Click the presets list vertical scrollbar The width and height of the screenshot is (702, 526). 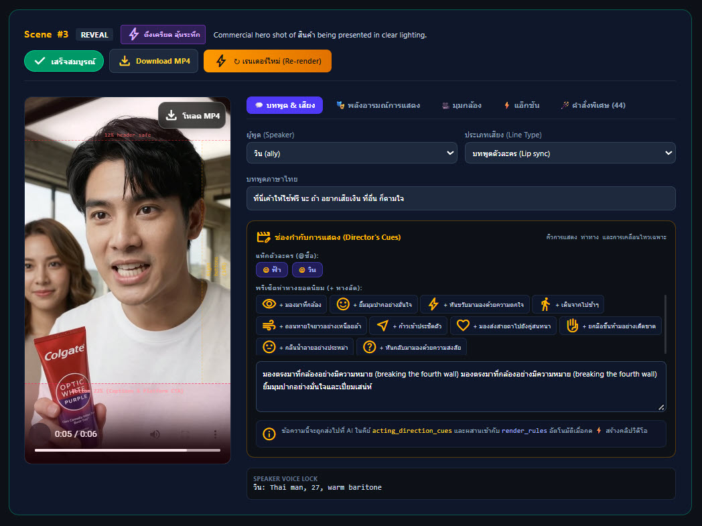pyautogui.click(x=665, y=324)
